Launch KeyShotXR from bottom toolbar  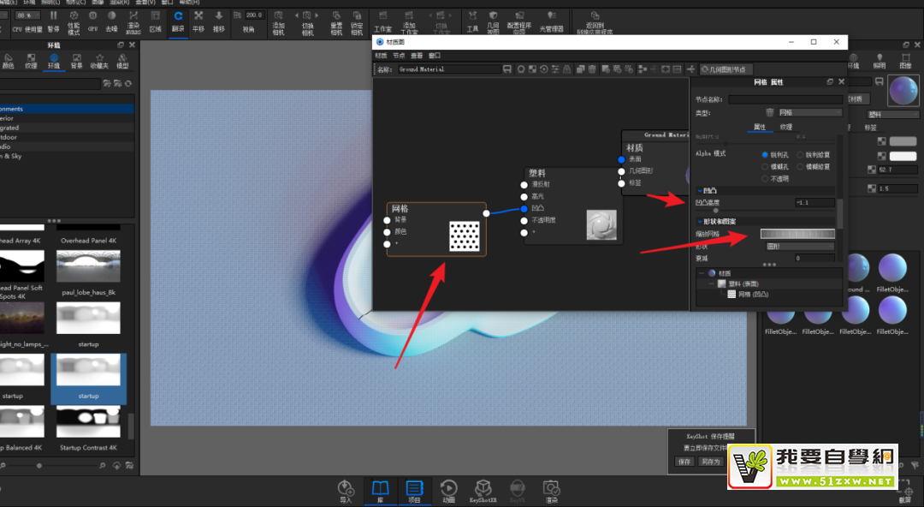[x=483, y=489]
